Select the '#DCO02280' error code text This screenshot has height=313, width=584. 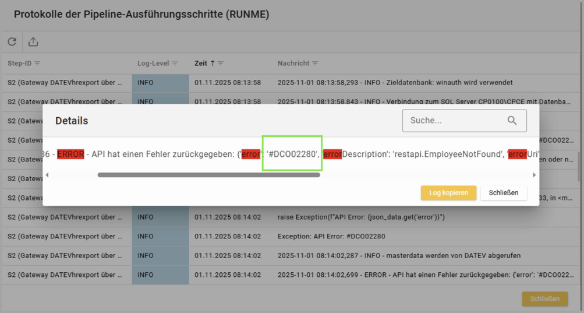click(x=292, y=154)
